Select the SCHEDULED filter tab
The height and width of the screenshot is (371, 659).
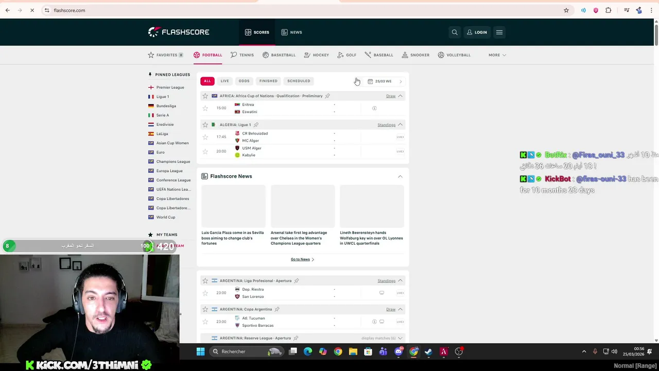pyautogui.click(x=299, y=81)
